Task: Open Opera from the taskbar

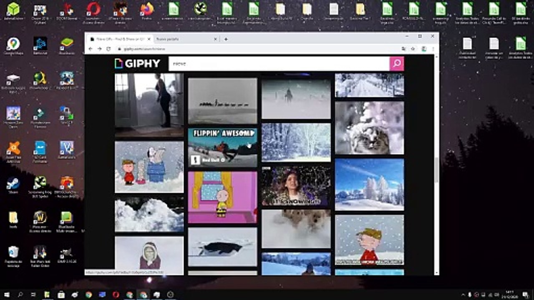Action: pyautogui.click(x=116, y=295)
